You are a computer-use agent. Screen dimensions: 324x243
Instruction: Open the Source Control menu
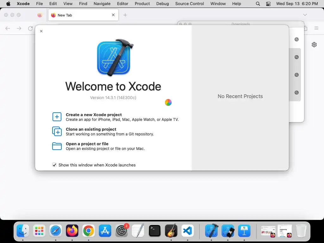(x=190, y=4)
